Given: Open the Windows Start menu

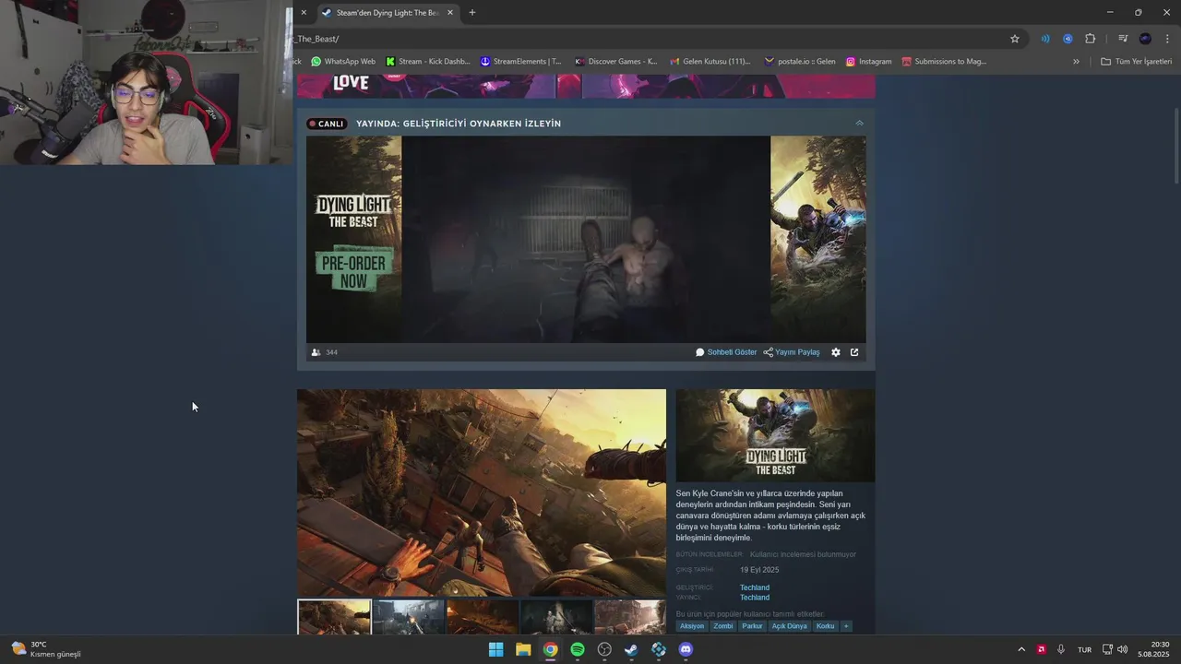Looking at the screenshot, I should tap(496, 649).
